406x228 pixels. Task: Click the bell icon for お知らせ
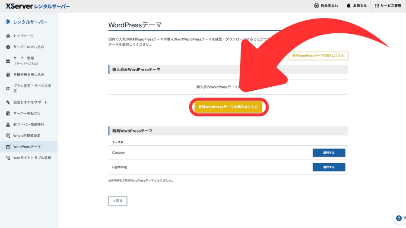coord(349,6)
